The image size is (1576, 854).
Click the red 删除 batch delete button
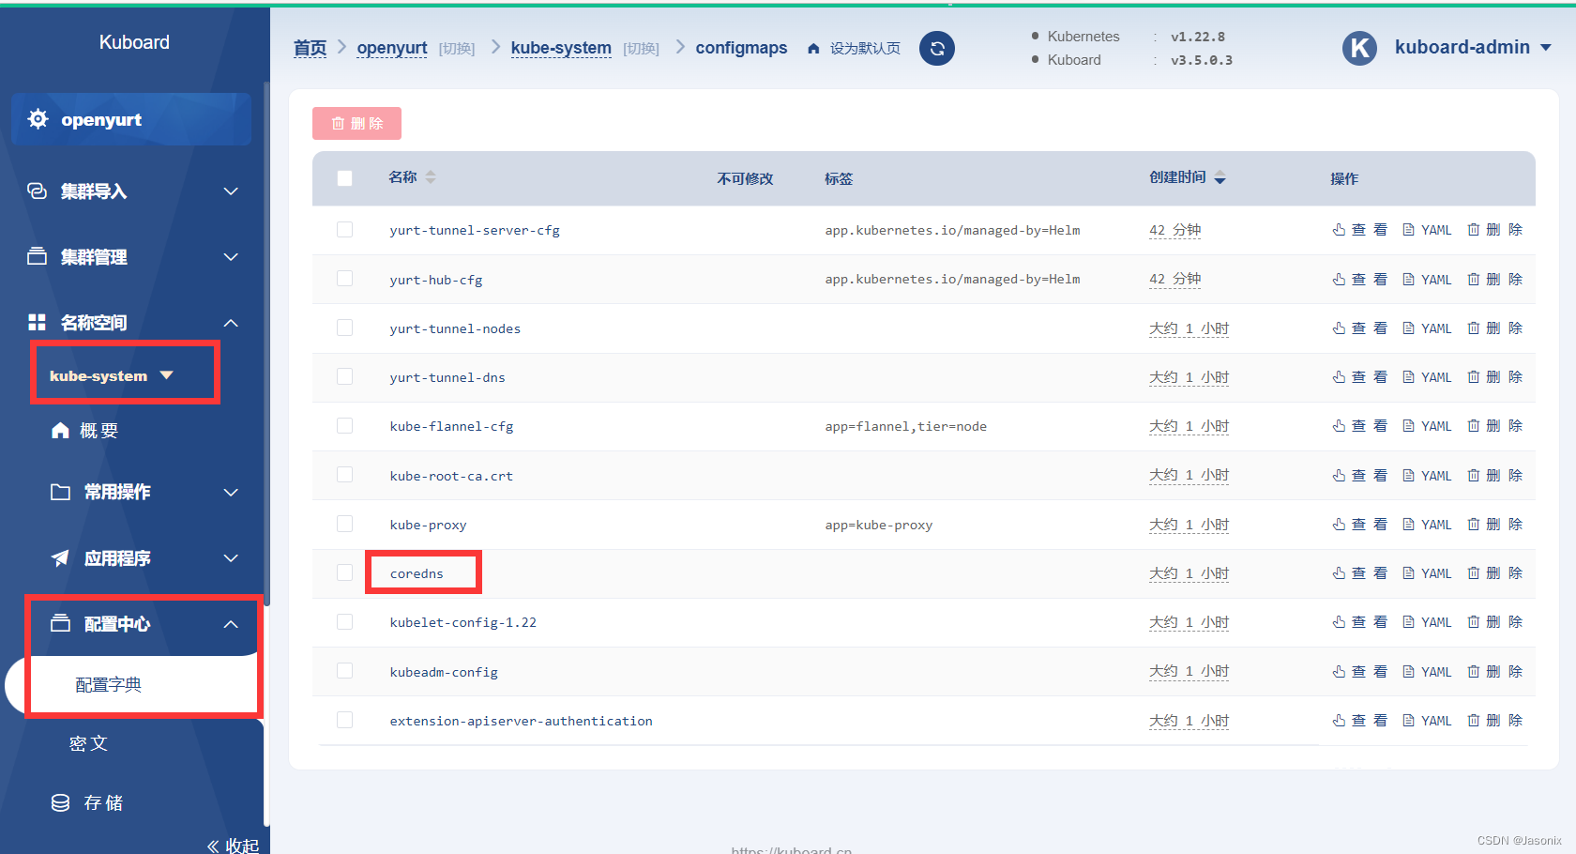[356, 123]
